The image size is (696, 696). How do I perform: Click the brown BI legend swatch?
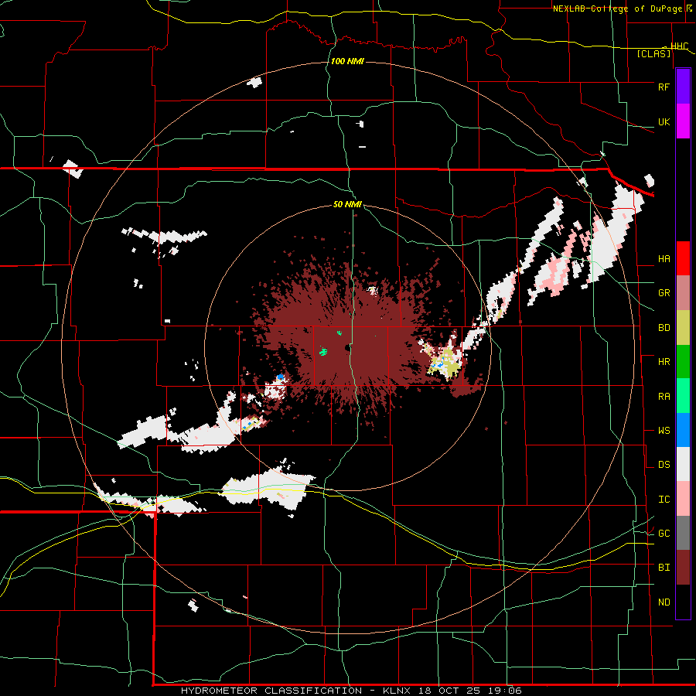(x=683, y=568)
